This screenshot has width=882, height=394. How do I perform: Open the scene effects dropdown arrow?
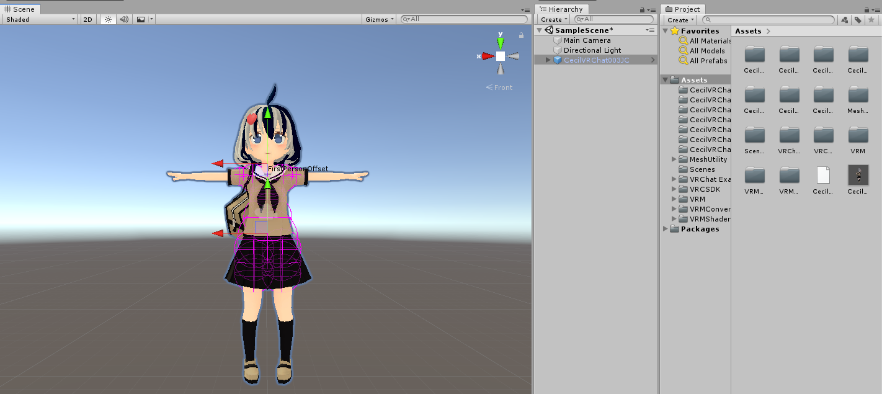tap(151, 19)
